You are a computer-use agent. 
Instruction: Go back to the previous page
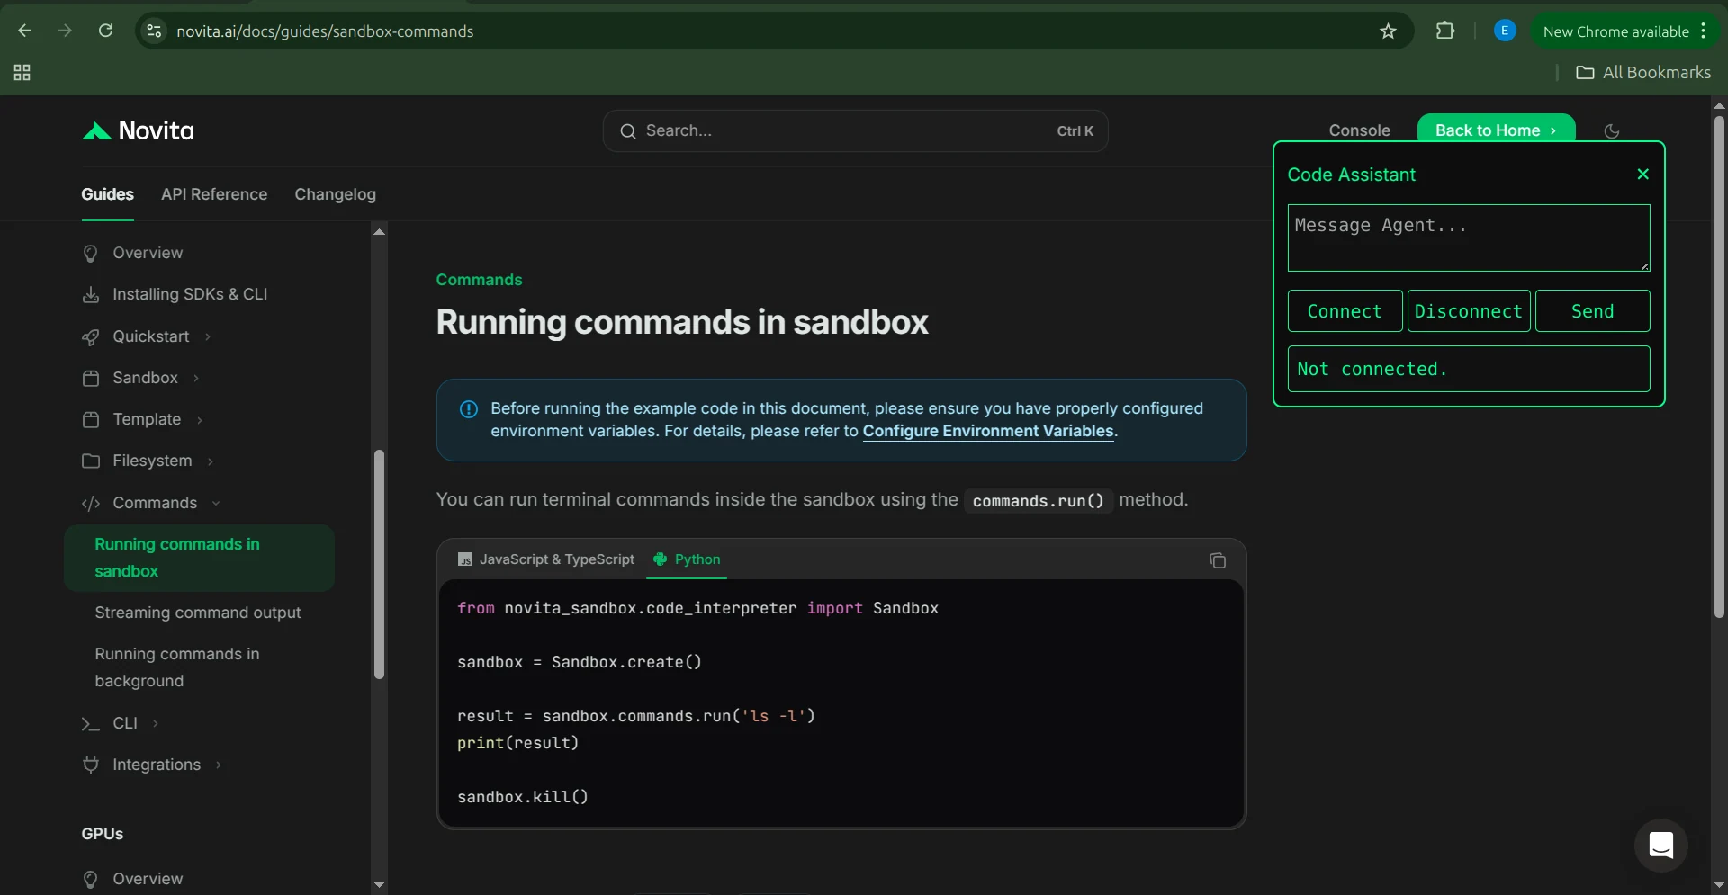point(24,31)
